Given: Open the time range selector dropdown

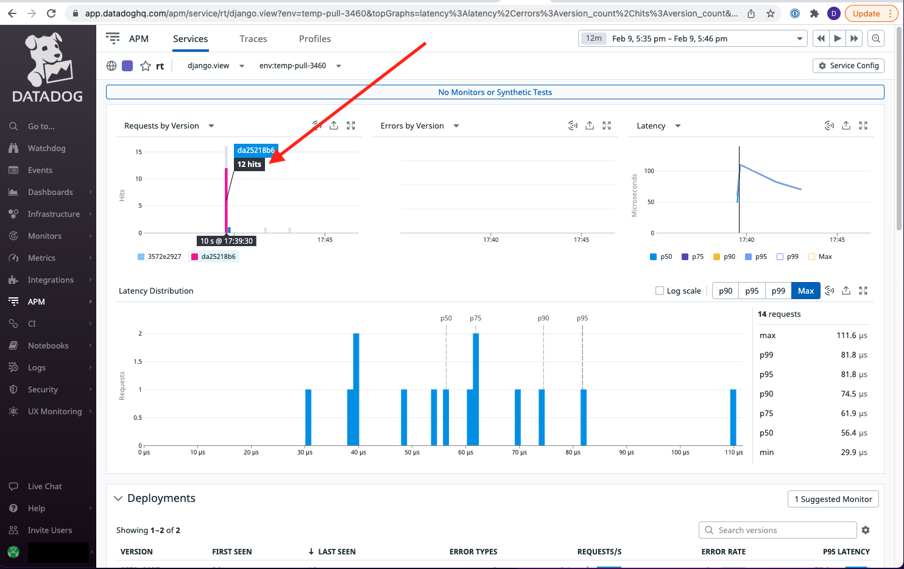Looking at the screenshot, I should [800, 38].
